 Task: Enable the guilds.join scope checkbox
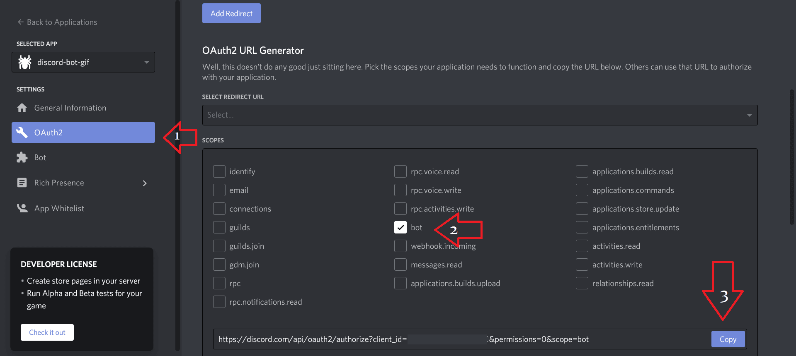[x=219, y=246]
